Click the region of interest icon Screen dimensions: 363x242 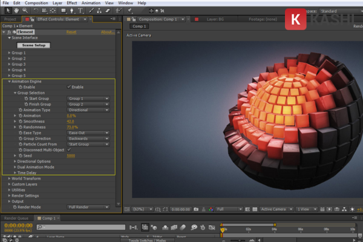[165, 209]
